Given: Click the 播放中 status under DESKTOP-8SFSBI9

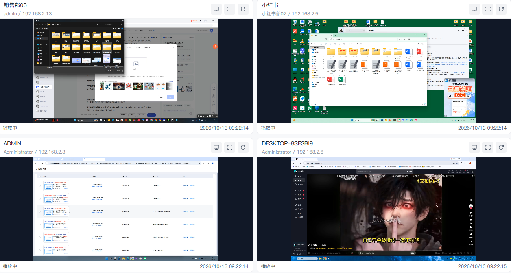Looking at the screenshot, I should [x=268, y=266].
